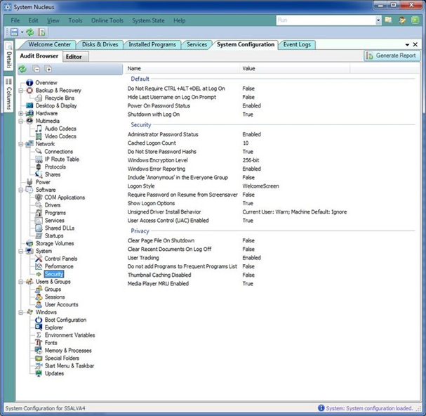This screenshot has width=426, height=416.
Task: Refresh the Audit Browser tree
Action: pos(22,70)
